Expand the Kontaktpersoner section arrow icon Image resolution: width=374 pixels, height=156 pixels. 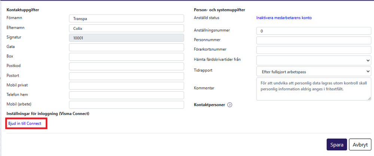point(230,105)
